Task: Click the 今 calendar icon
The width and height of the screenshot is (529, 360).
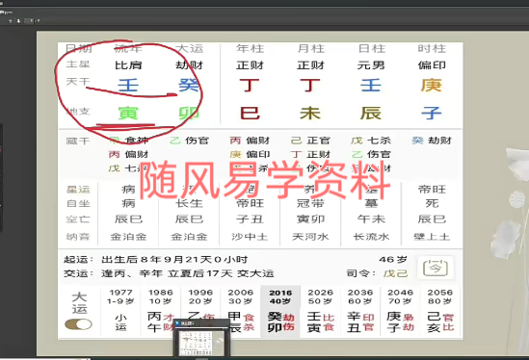Action: (x=436, y=268)
